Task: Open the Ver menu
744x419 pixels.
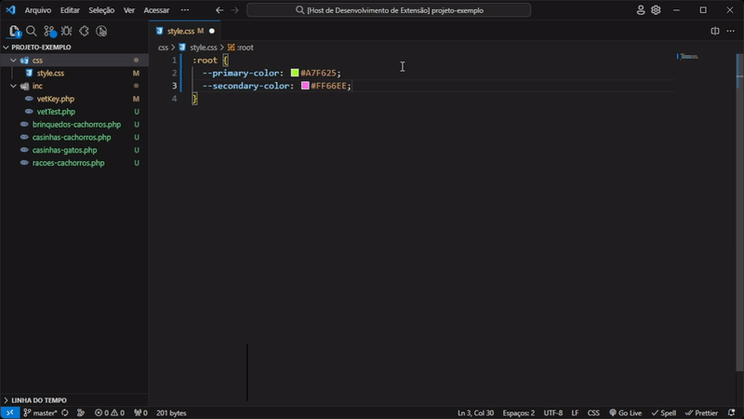Action: click(129, 10)
